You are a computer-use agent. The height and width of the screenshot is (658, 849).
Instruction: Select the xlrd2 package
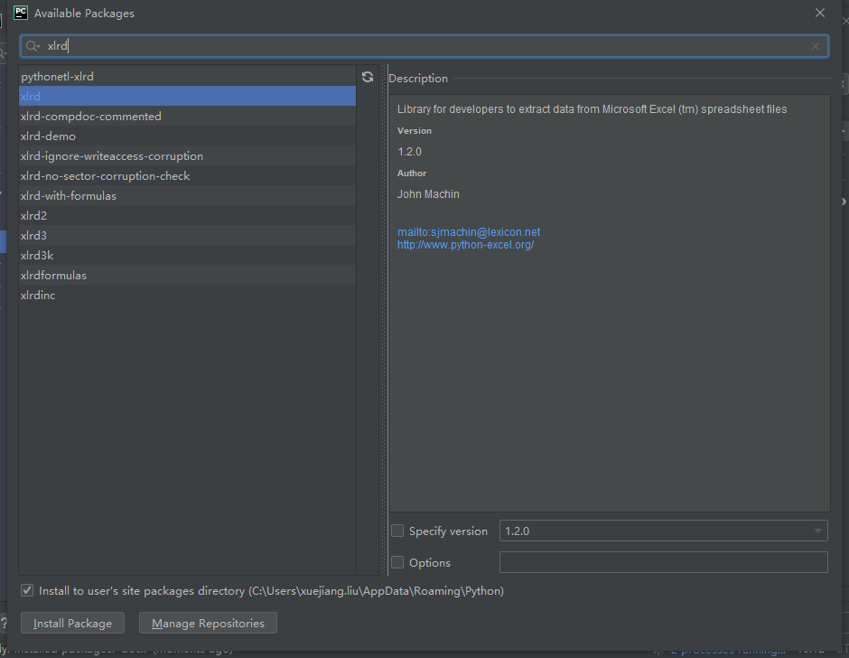[187, 216]
